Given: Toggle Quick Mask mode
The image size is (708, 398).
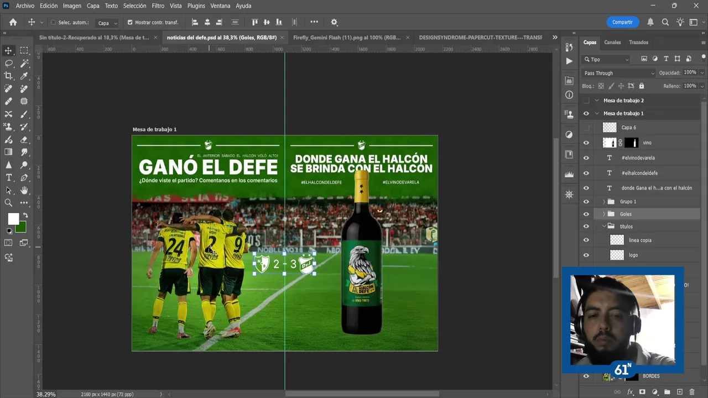Looking at the screenshot, I should (8, 243).
